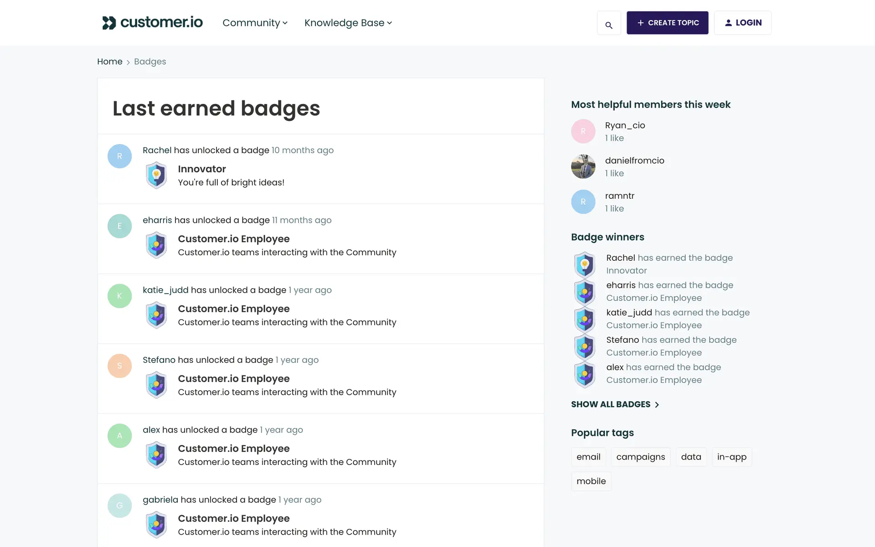Select the in-app tag
The width and height of the screenshot is (875, 547).
pyautogui.click(x=731, y=457)
